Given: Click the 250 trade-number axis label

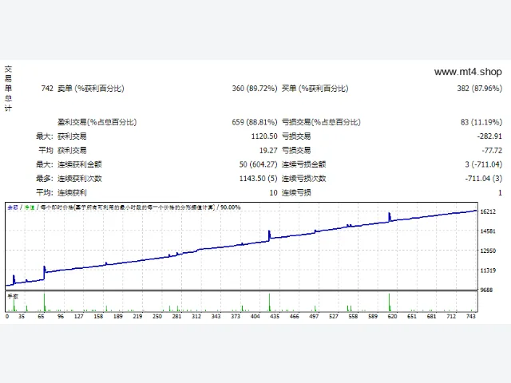Looking at the screenshot, I should pos(157,316).
